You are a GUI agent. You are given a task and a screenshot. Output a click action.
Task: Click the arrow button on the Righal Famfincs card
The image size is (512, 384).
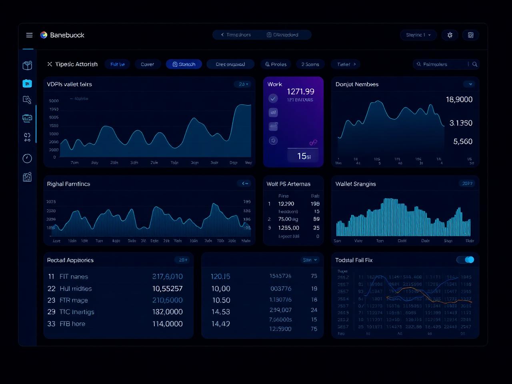point(245,184)
